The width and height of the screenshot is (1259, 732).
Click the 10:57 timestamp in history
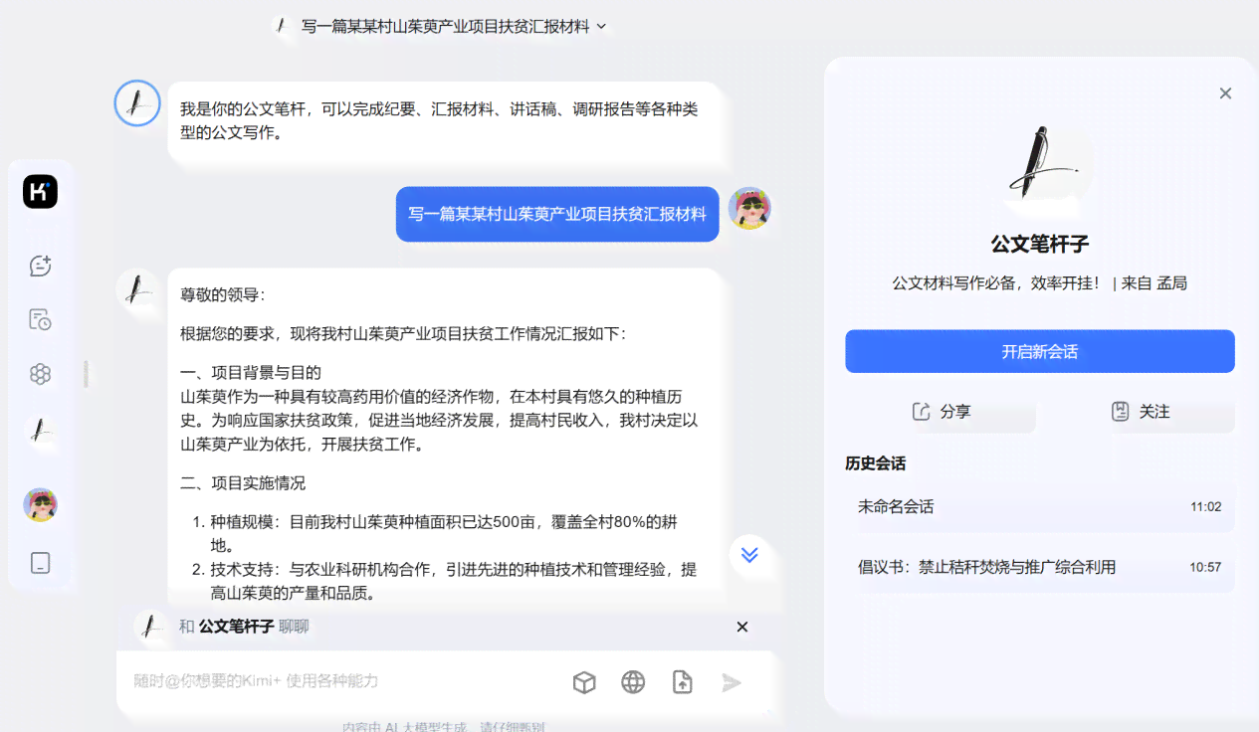click(1205, 568)
